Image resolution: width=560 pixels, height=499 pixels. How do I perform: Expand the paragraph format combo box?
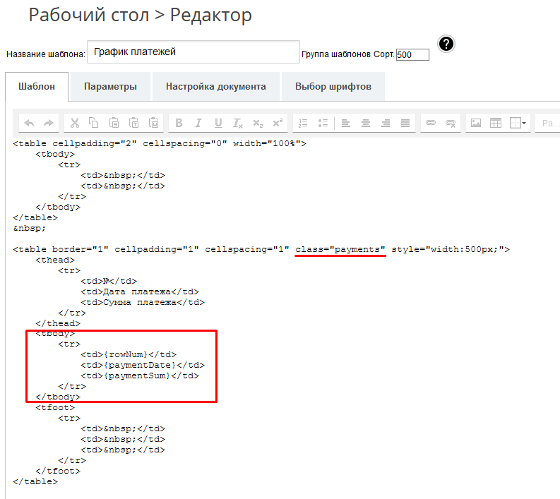(548, 123)
